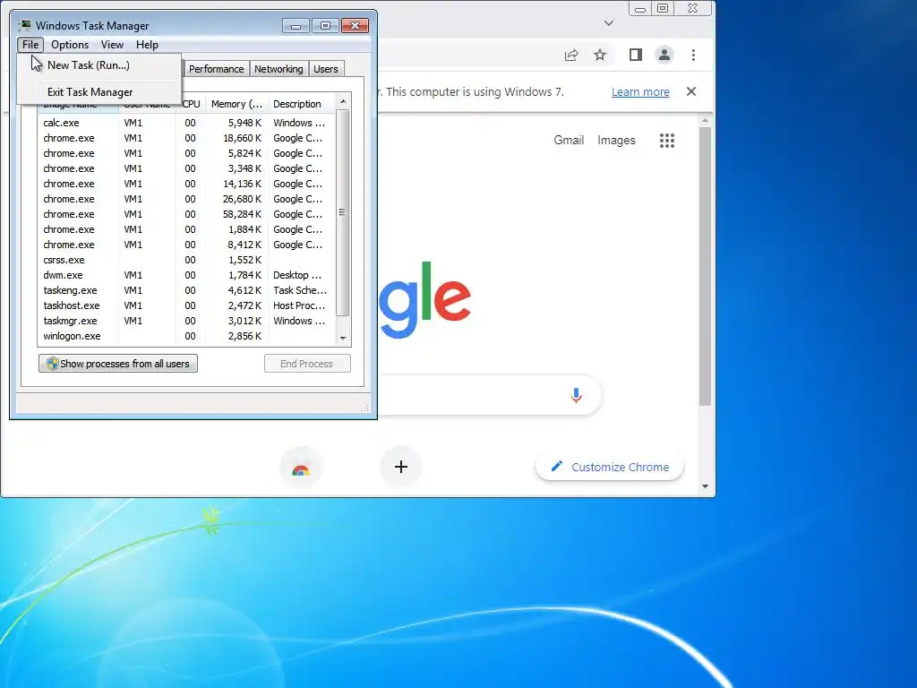Click Chrome page vertical scrollbar thumb

[706, 266]
